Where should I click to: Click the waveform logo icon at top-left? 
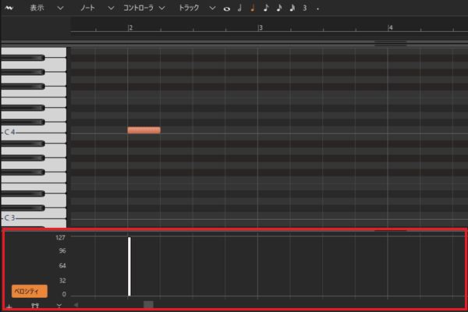(9, 7)
